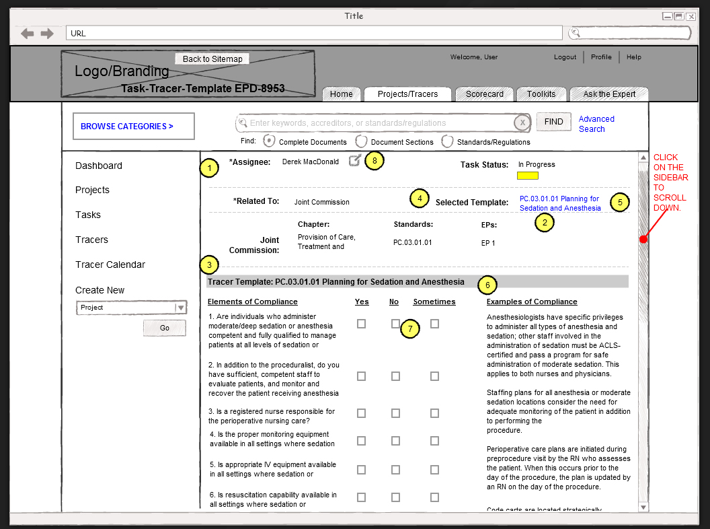Click the browser back arrow
This screenshot has height=529, width=710.
pos(27,33)
